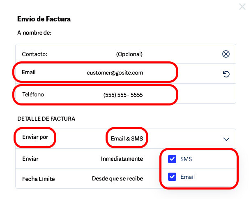Click the reset arrow icon in the Email row
Viewport: 251px width, 199px height.
point(226,74)
